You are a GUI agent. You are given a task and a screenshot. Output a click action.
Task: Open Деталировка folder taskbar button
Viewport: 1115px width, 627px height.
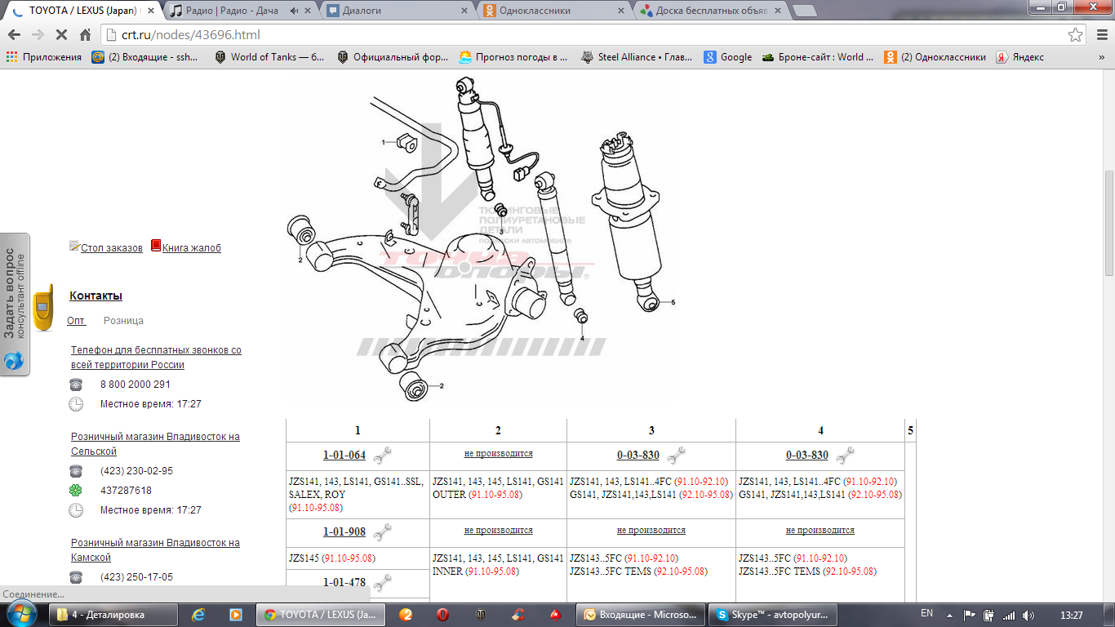[114, 615]
